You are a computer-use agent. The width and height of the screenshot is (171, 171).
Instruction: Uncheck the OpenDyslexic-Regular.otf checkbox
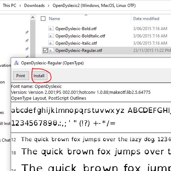(45, 51)
